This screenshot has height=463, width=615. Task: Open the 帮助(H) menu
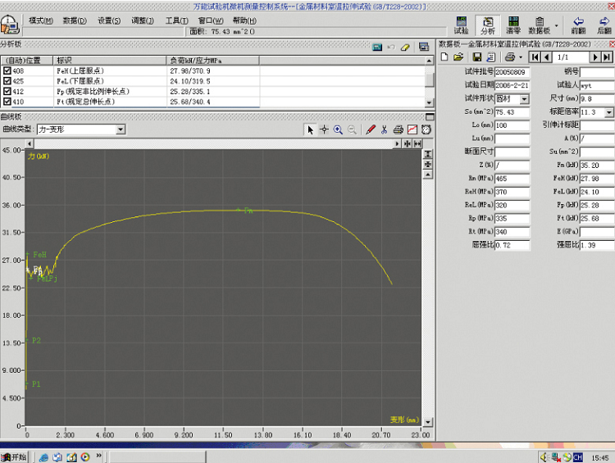point(244,20)
